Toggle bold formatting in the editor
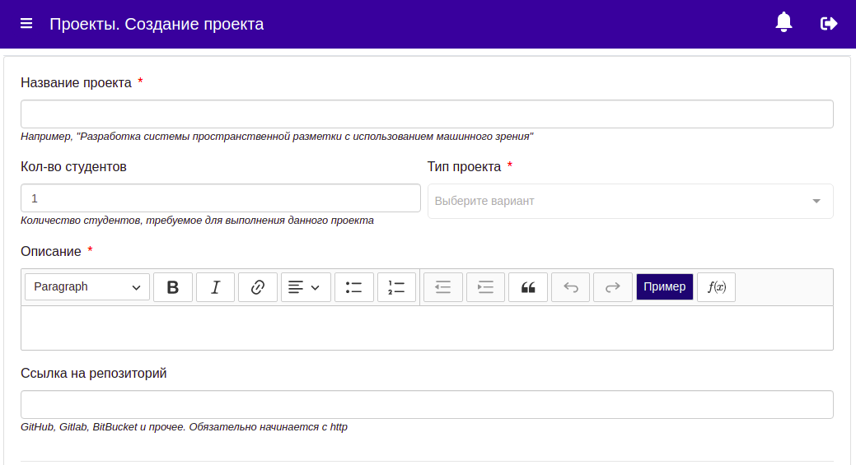This screenshot has height=465, width=856. pos(172,287)
